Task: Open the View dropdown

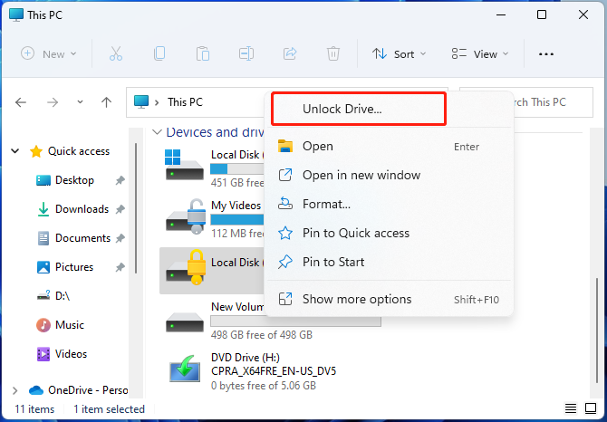Action: (x=480, y=54)
